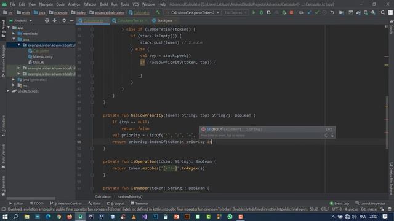Click the CRLF line separator indicator

click(x=324, y=209)
